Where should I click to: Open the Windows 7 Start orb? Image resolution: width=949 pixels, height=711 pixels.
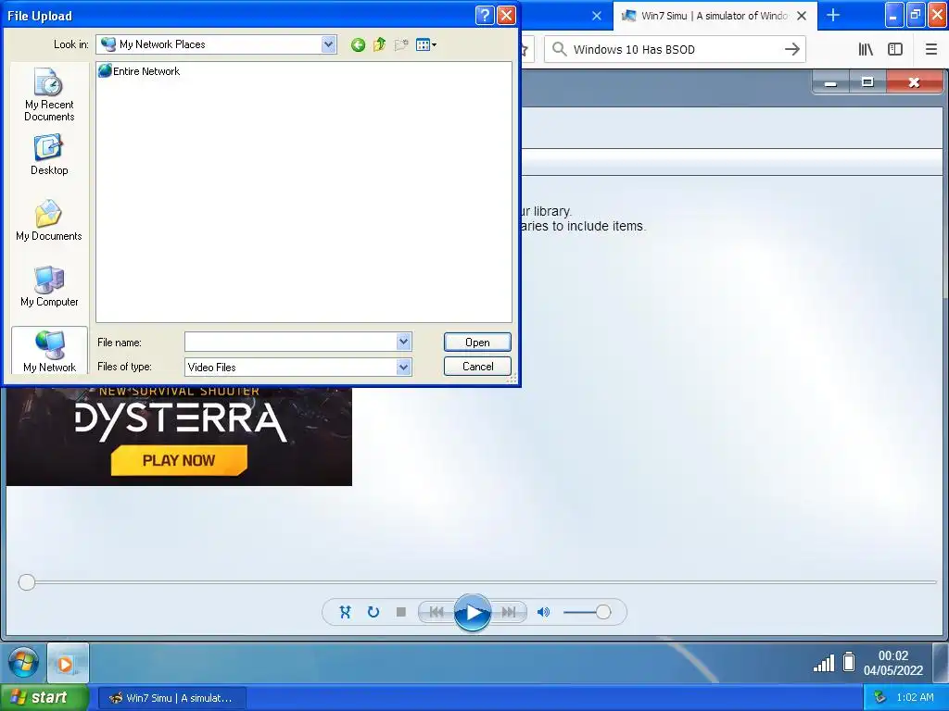click(x=23, y=663)
